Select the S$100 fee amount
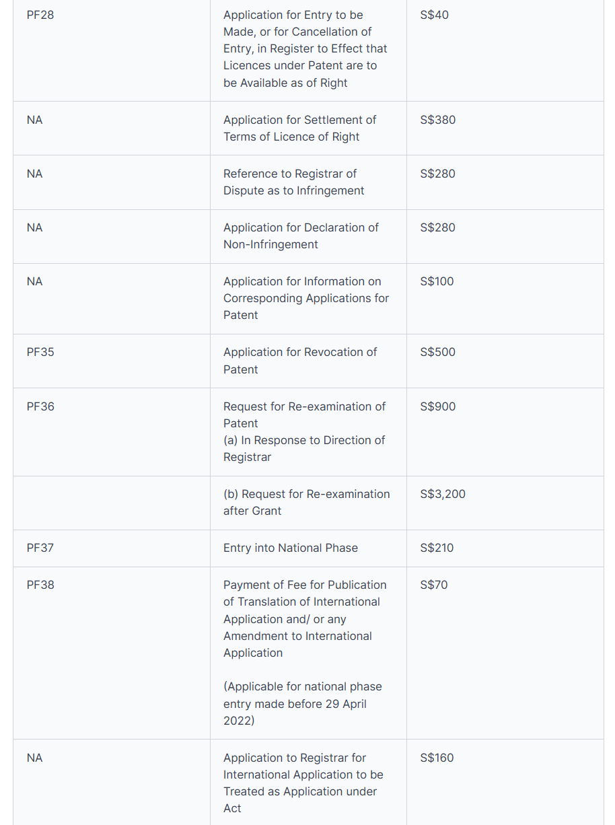The image size is (615, 825). [x=437, y=281]
